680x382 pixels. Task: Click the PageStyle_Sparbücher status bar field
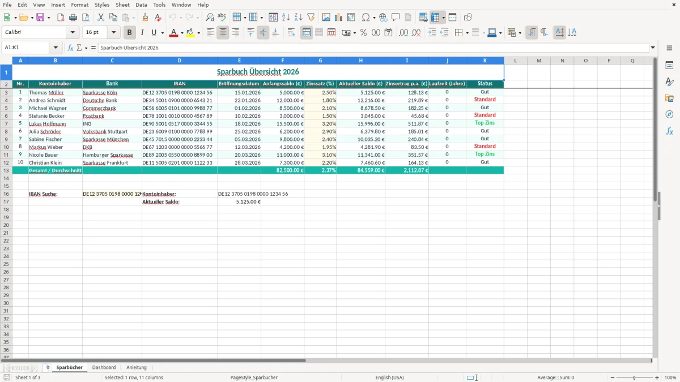254,377
